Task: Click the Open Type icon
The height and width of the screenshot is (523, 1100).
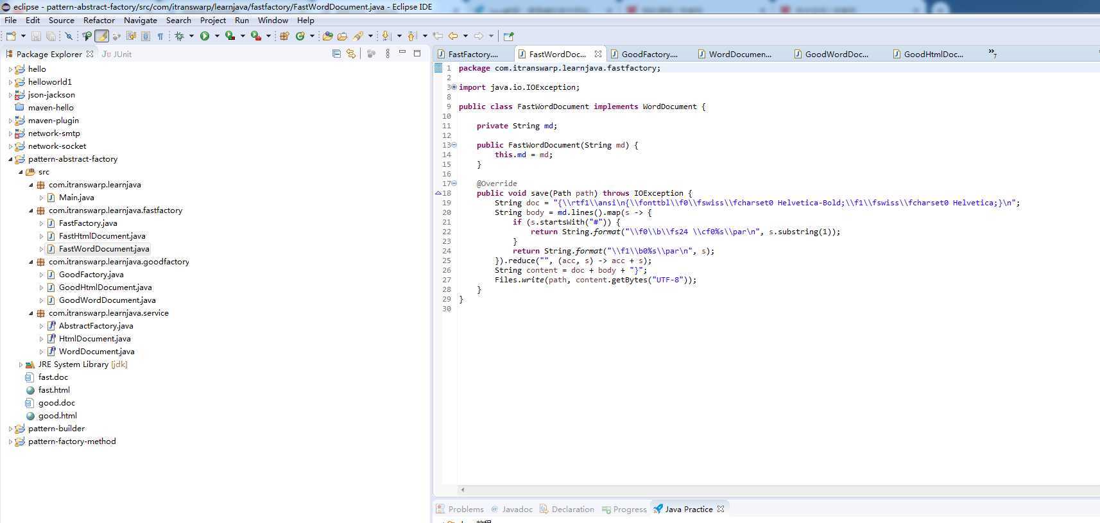Action: pyautogui.click(x=327, y=36)
